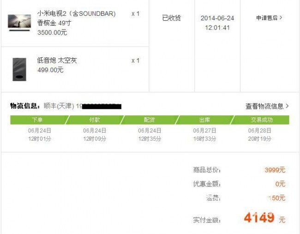Select the 配货 progress step
Viewport: 300px width, 234px height.
pos(150,120)
